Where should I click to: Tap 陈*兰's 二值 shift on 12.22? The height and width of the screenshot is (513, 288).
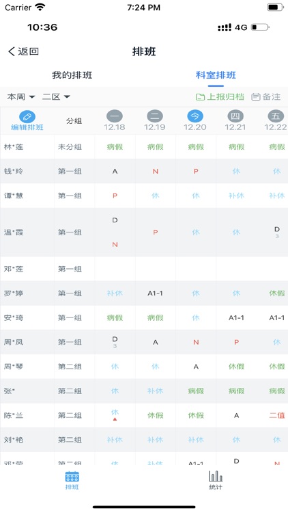pos(277,415)
